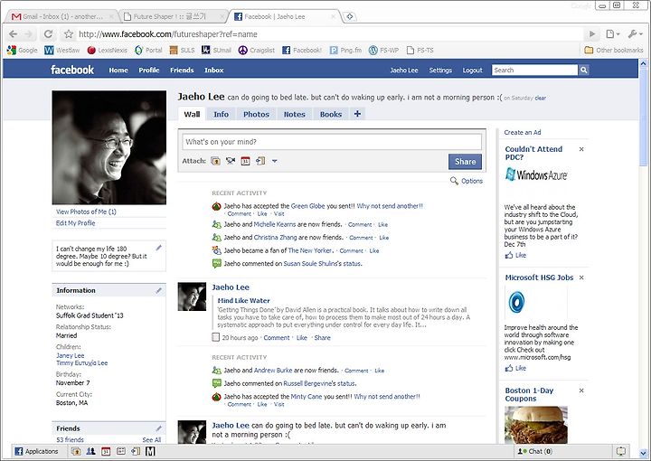Screen dimensions: 651x461
Task: Select the Books profile tab
Action: (x=331, y=114)
